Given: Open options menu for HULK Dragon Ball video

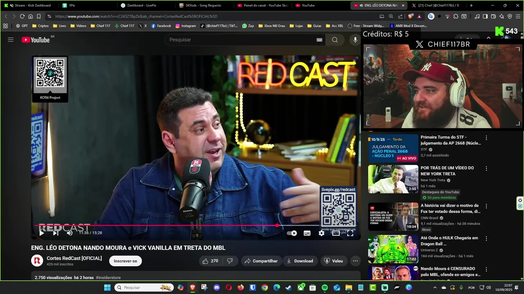Looking at the screenshot, I should 486,239.
